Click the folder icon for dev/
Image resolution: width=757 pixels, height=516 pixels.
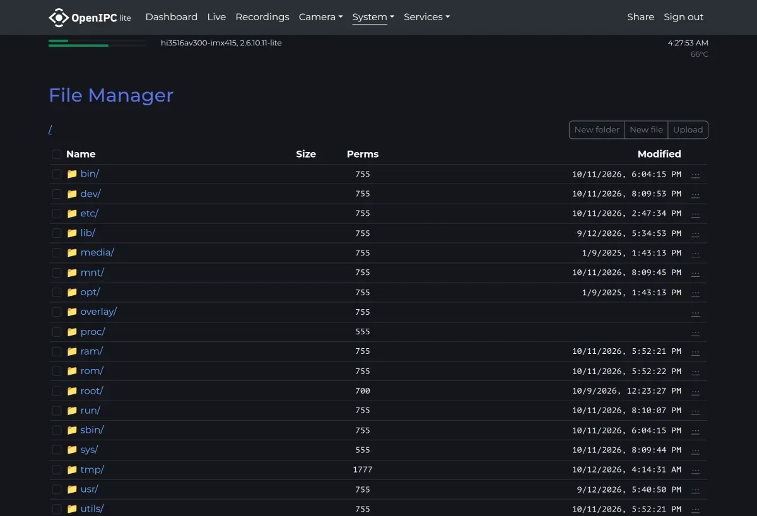click(x=72, y=194)
